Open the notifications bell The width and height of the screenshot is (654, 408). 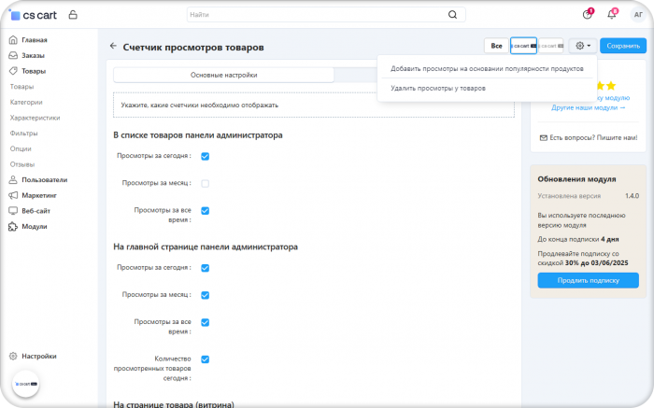611,15
